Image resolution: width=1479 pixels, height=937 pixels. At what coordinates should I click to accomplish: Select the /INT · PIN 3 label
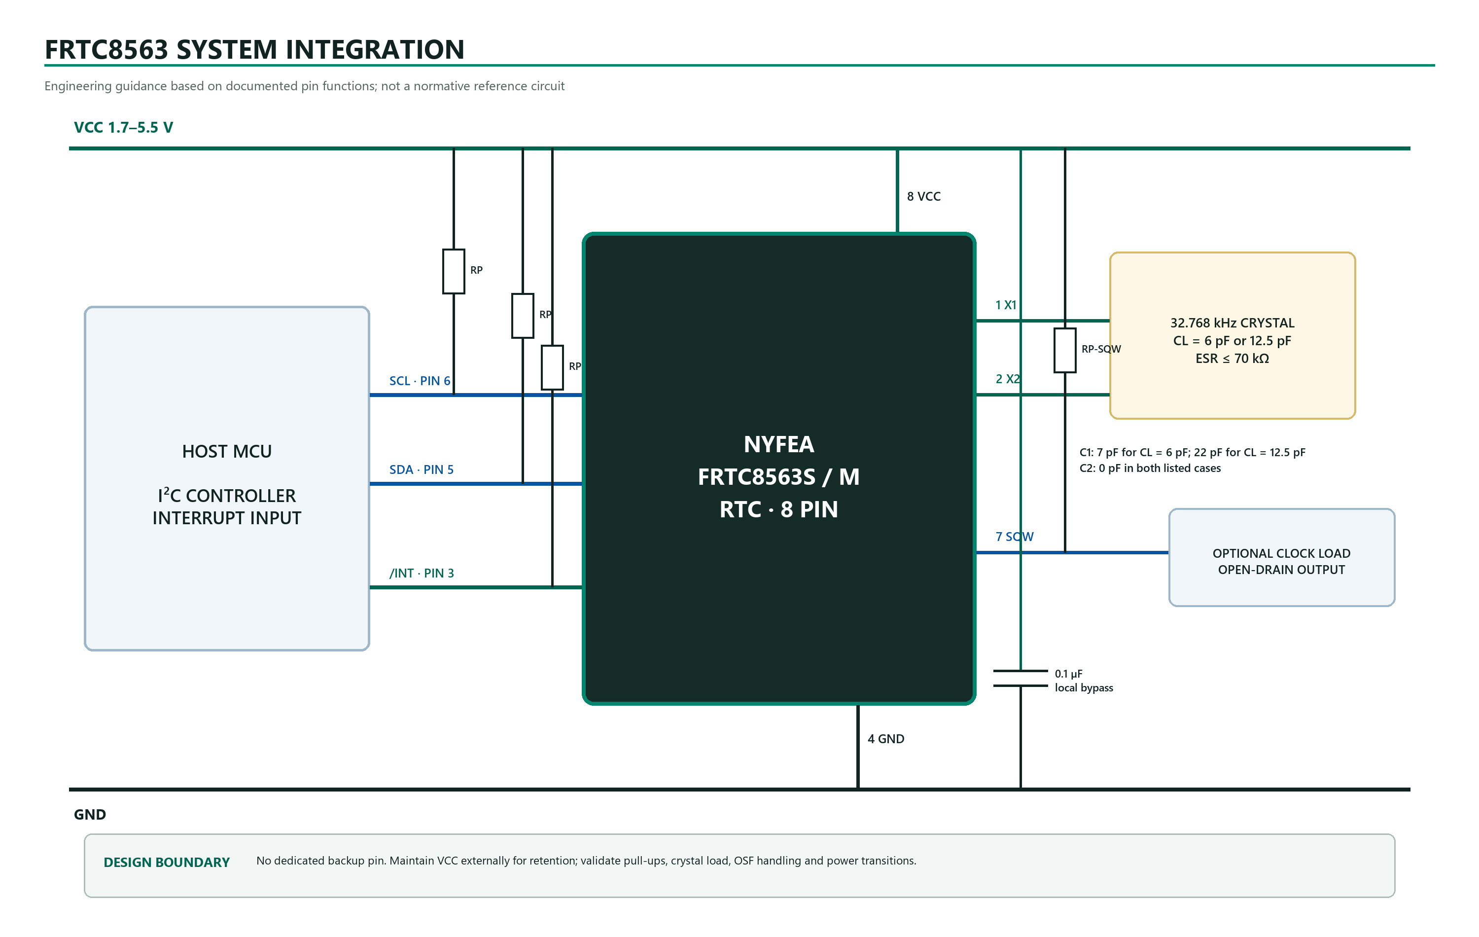pos(422,573)
